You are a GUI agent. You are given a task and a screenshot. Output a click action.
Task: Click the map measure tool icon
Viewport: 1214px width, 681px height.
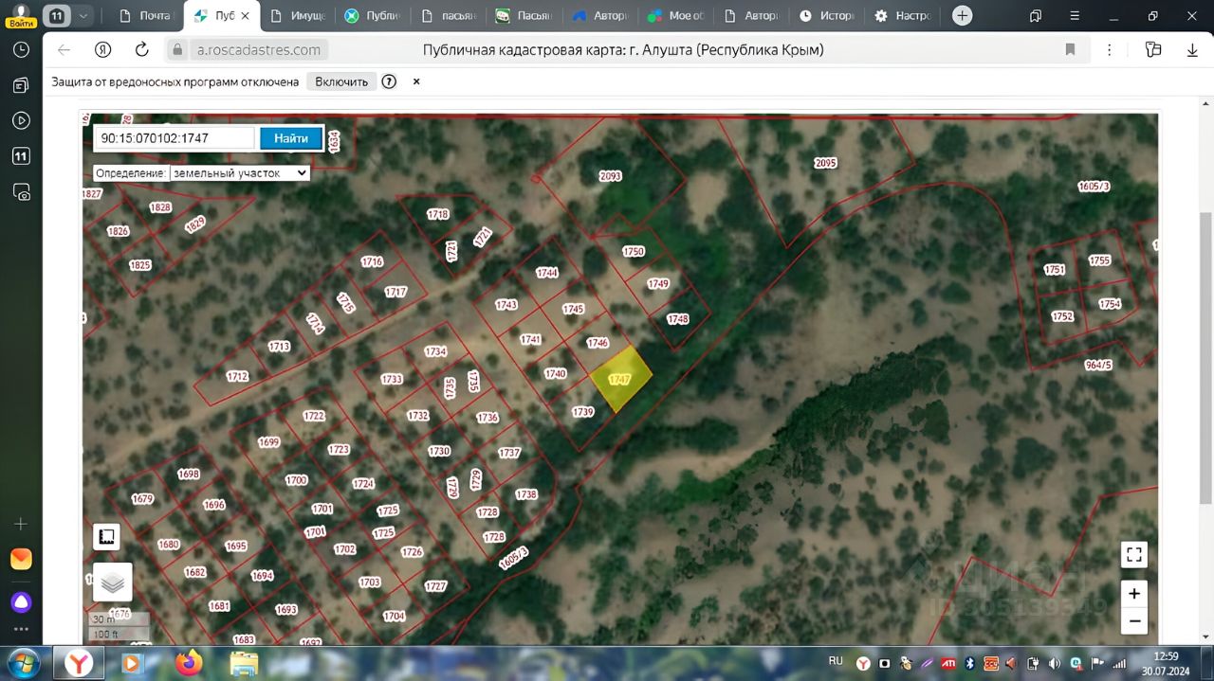point(107,537)
